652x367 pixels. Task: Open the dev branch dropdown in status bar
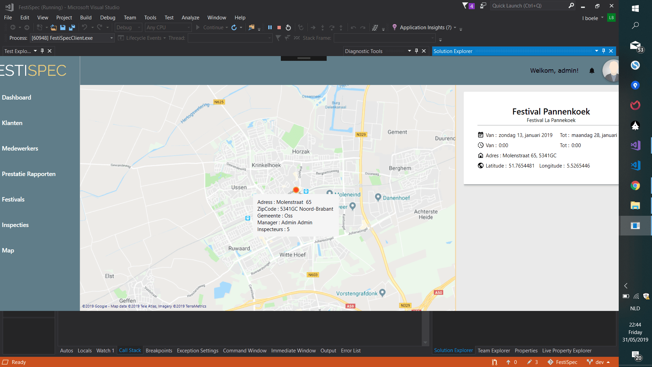coord(600,362)
